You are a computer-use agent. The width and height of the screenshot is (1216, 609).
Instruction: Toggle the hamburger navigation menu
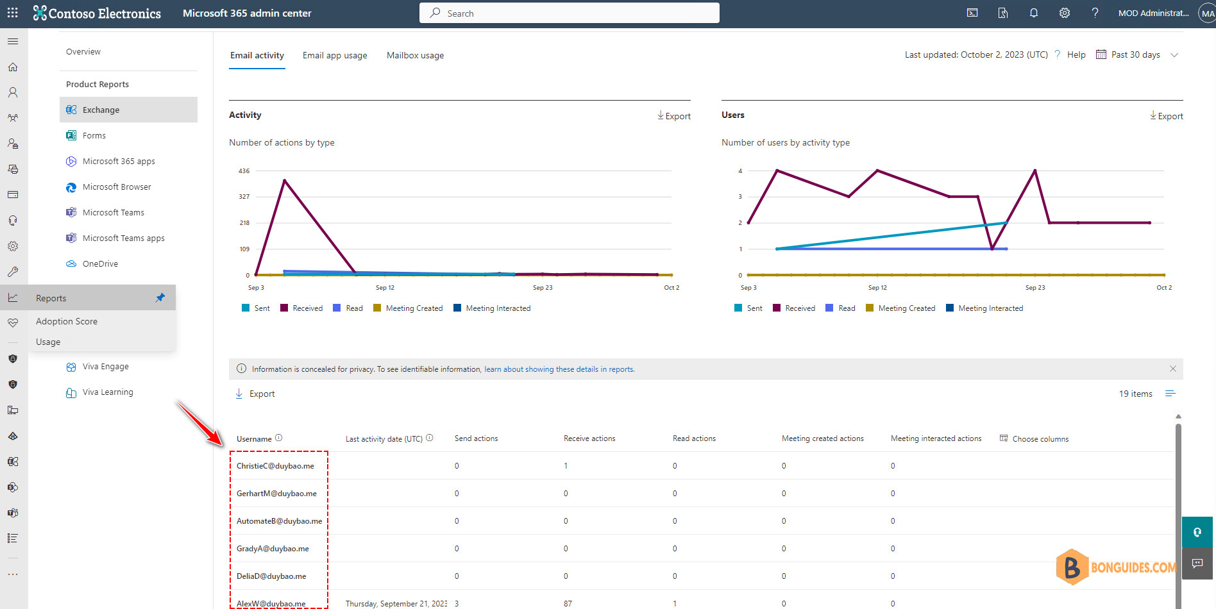pyautogui.click(x=13, y=42)
